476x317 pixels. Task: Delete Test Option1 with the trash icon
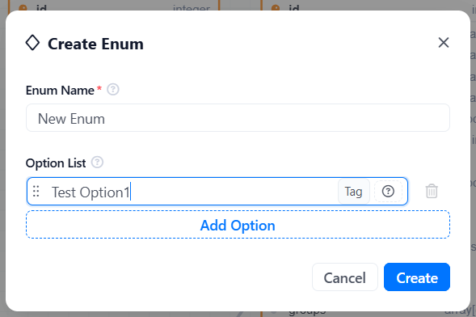click(x=432, y=191)
